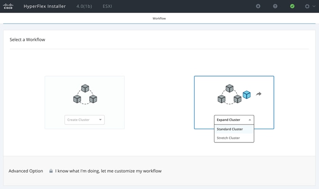Click the Advanced Option label
Screen dimensions: 319x189
click(26, 171)
